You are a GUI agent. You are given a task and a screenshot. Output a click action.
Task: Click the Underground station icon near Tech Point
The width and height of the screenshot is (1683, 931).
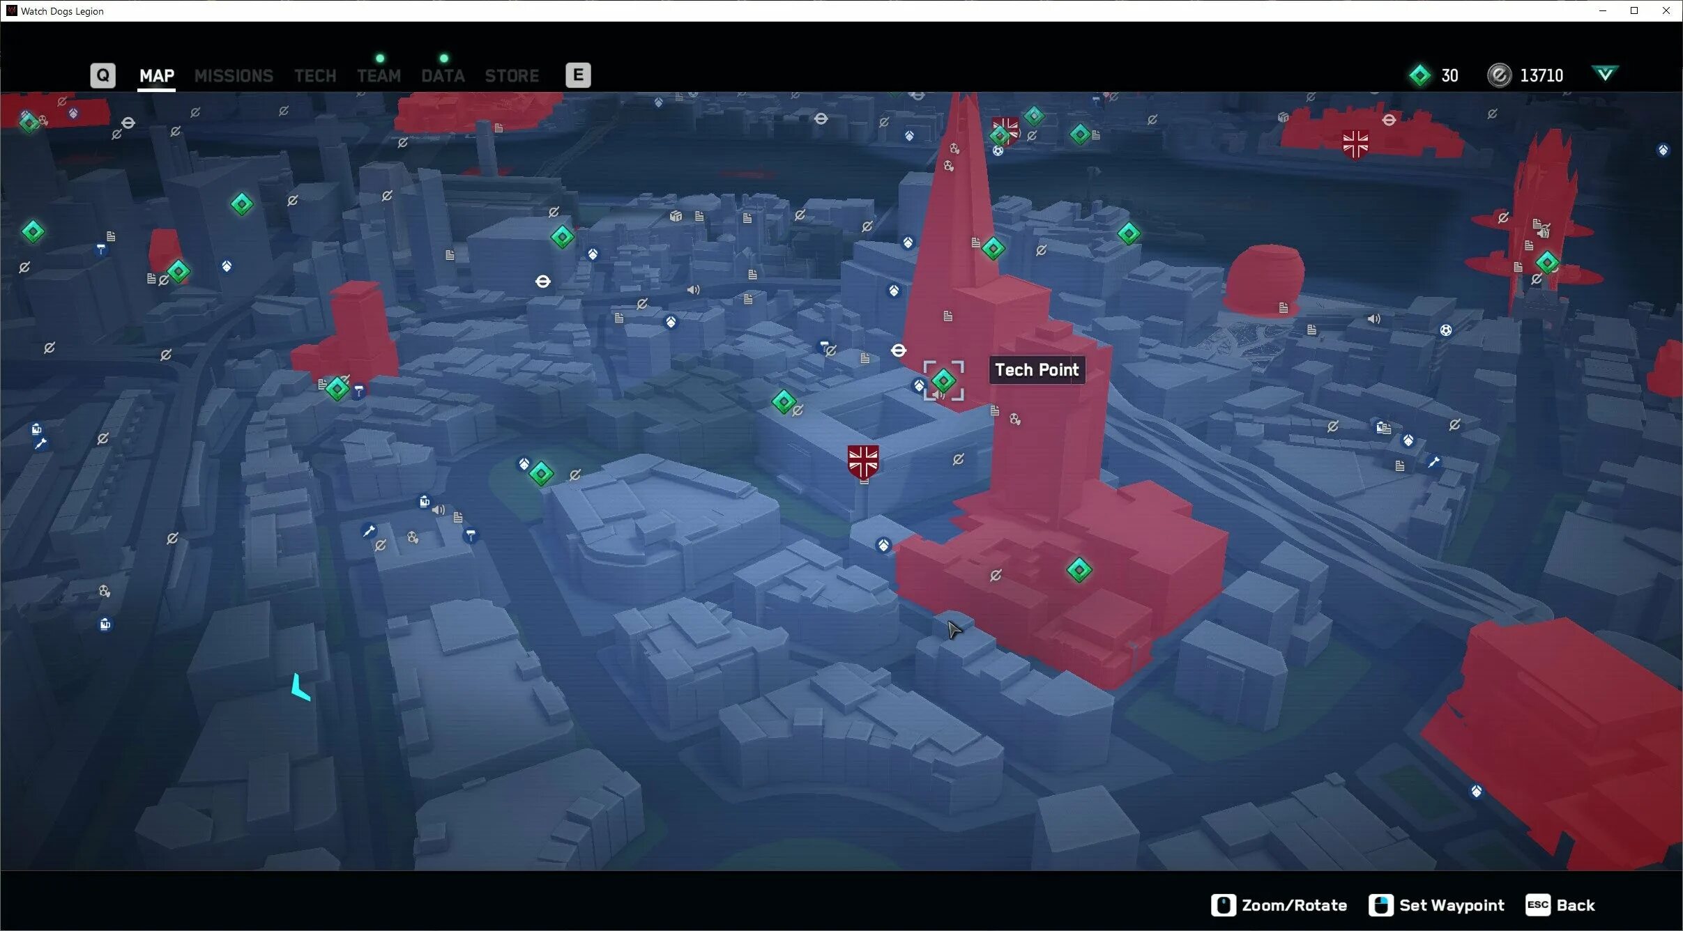point(898,351)
